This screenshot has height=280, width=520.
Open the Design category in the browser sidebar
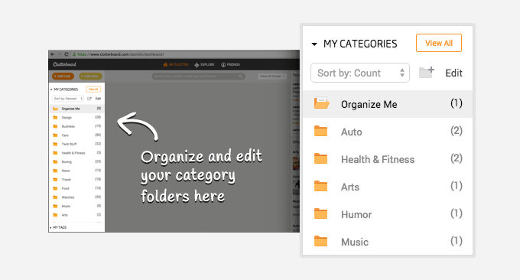[x=67, y=118]
